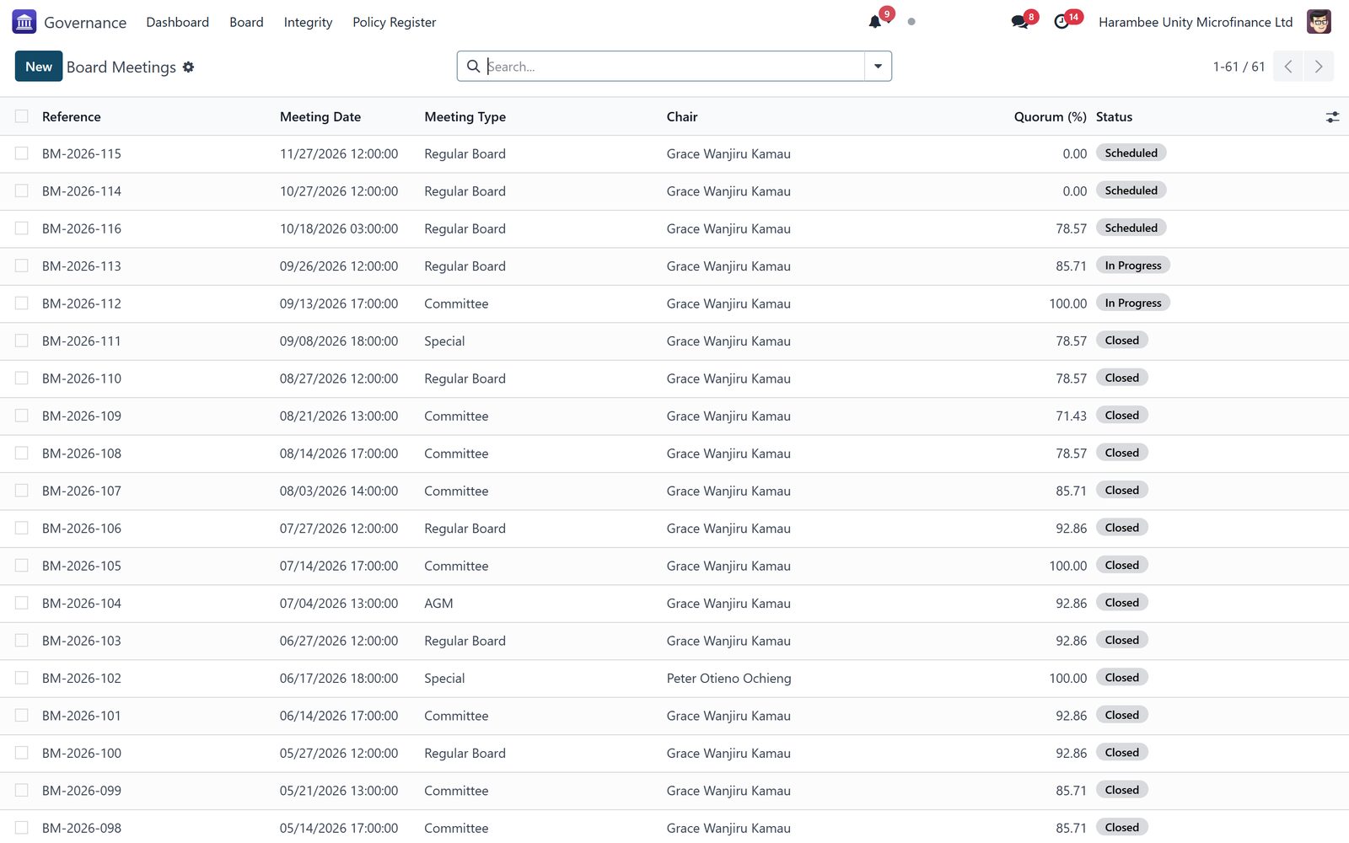This screenshot has width=1349, height=843.
Task: Click Scheduled badge on BM-2026-116
Action: pyautogui.click(x=1131, y=228)
